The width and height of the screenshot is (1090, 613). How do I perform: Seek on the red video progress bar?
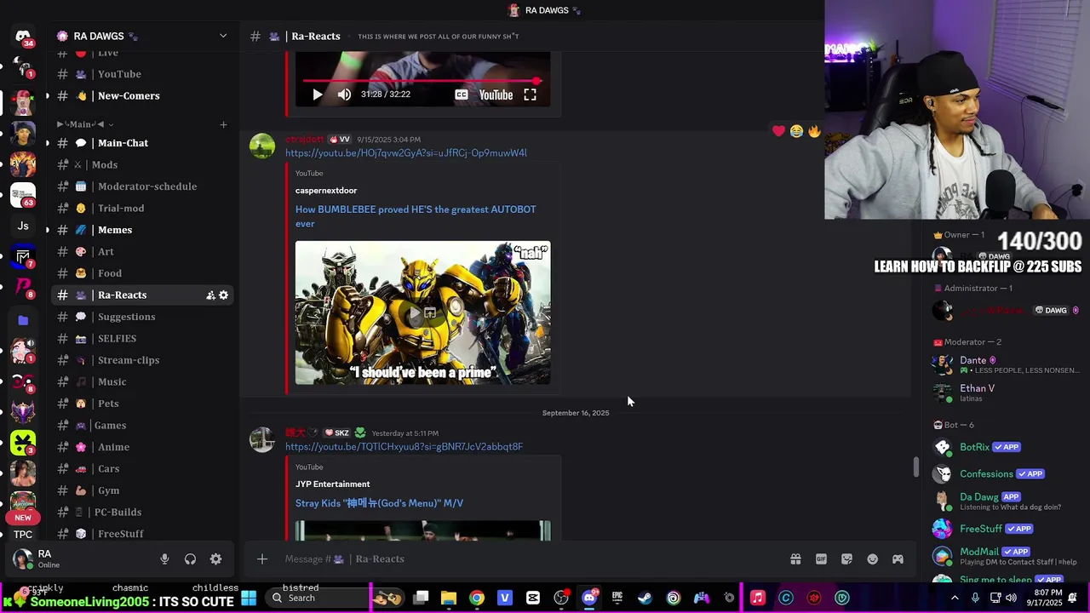(422, 81)
